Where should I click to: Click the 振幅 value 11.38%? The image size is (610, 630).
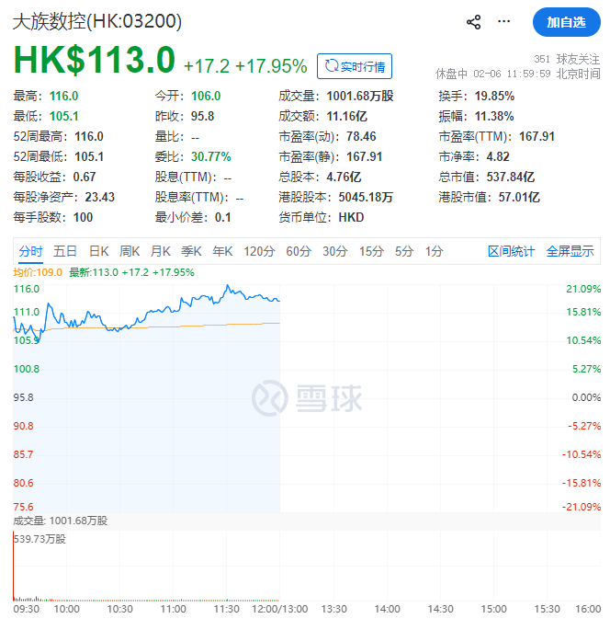(494, 116)
